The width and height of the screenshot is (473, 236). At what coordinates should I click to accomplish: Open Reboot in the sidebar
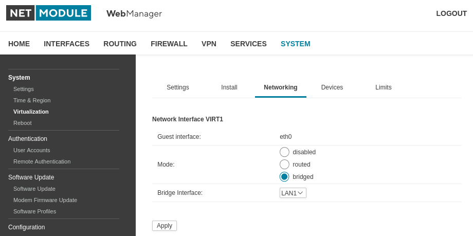click(23, 123)
